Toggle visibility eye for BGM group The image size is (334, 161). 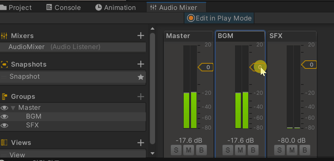click(4, 117)
